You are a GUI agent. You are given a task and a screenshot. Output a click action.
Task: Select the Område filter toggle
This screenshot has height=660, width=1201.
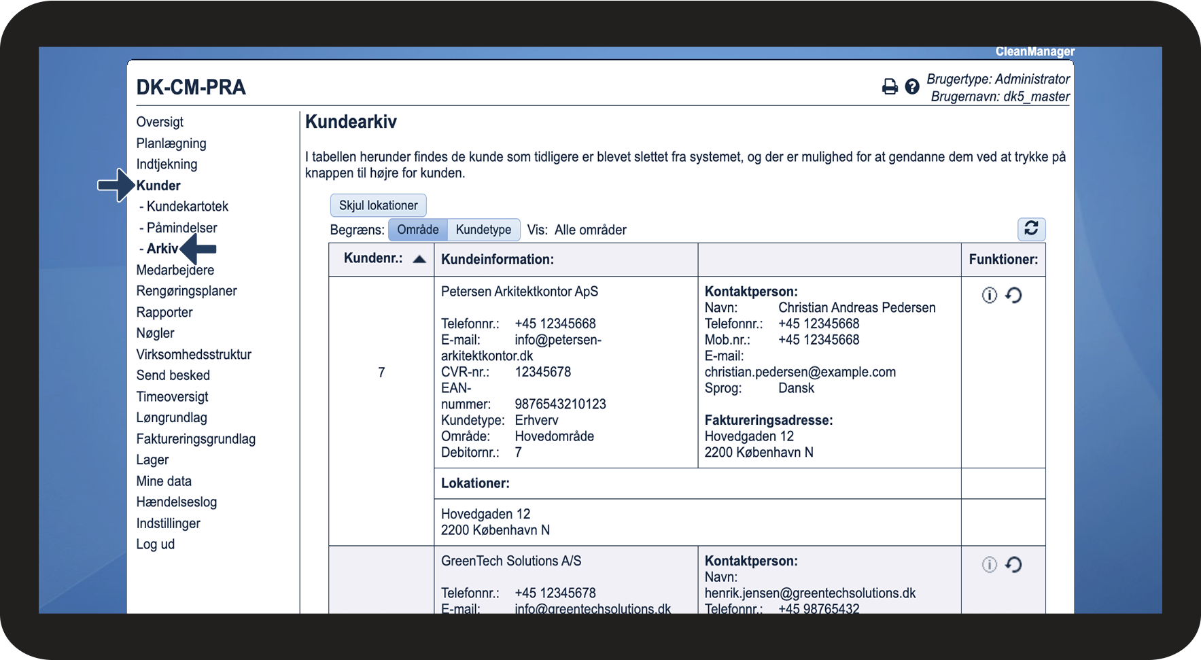pos(417,230)
